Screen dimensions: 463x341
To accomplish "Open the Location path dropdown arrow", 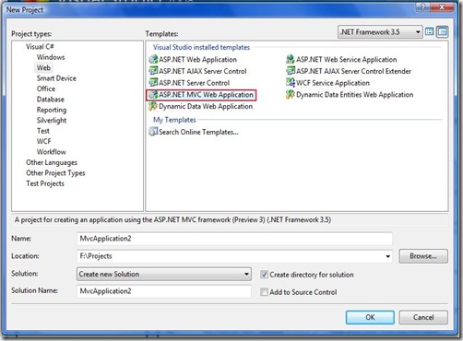I will [388, 256].
